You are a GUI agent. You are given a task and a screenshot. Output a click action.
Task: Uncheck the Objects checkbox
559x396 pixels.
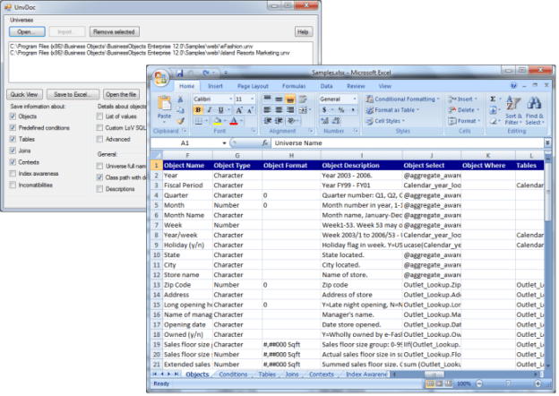(x=13, y=116)
